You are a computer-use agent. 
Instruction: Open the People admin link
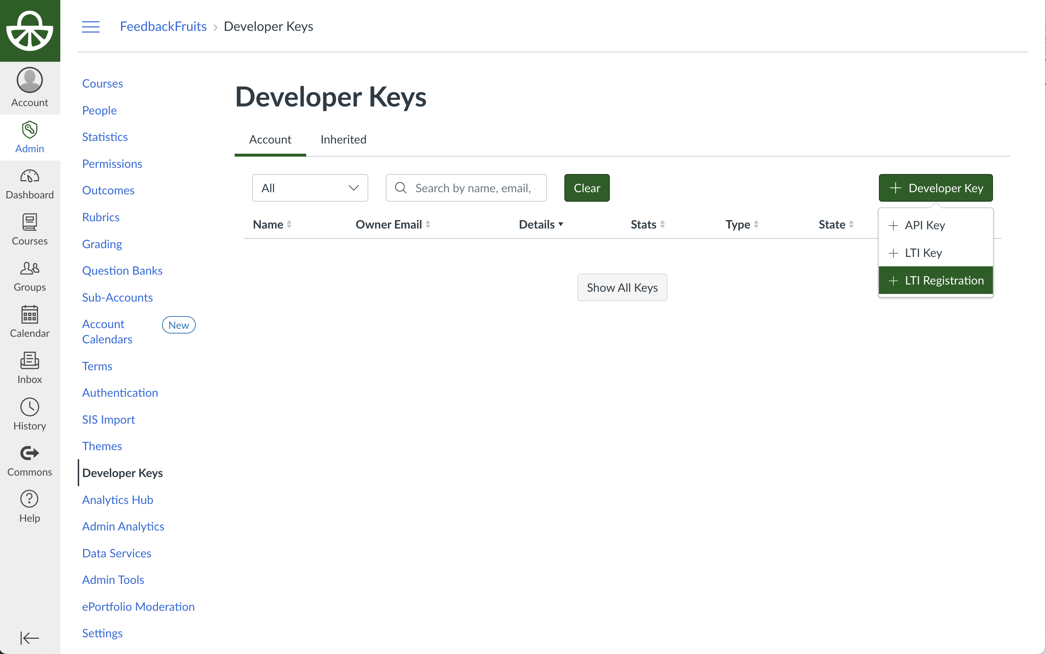click(x=100, y=110)
